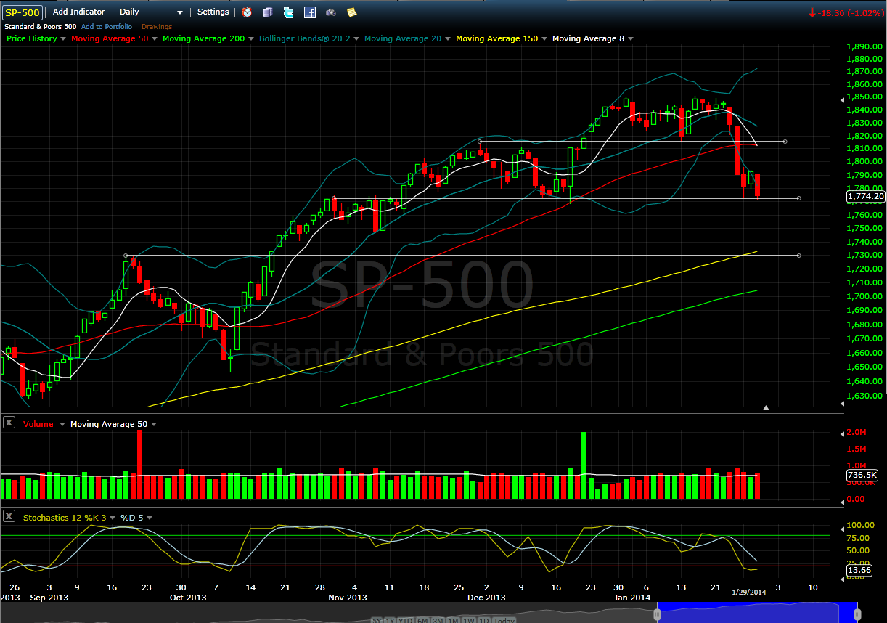The image size is (887, 623).
Task: Select the 3M range button
Action: [x=438, y=620]
